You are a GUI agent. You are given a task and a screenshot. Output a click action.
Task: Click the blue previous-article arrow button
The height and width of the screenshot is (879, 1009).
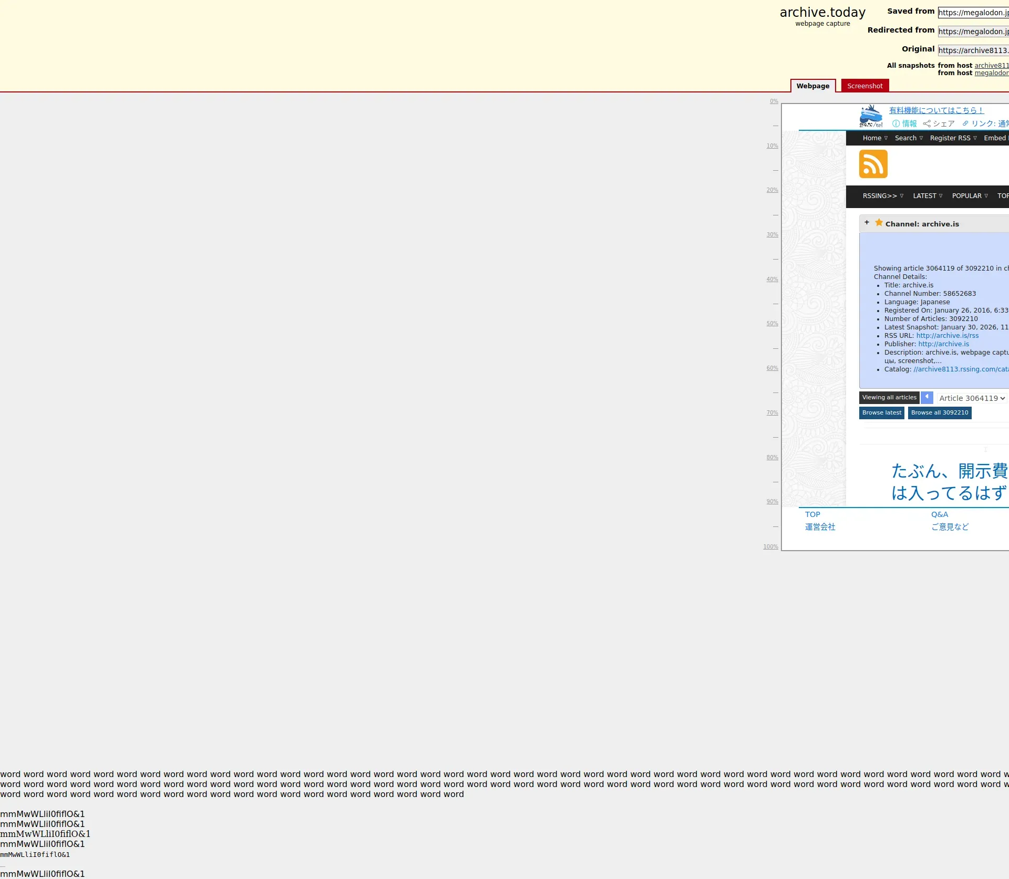click(x=926, y=397)
